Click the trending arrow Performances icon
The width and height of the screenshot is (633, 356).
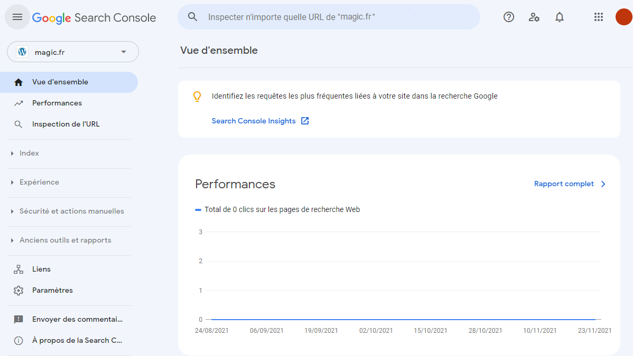coord(18,103)
